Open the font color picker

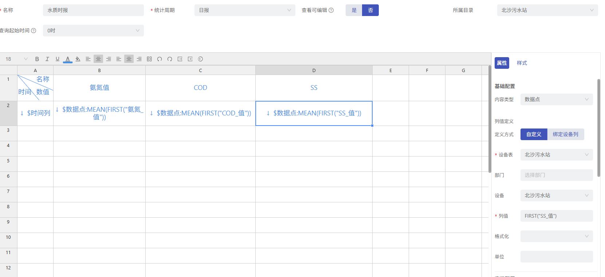(67, 59)
